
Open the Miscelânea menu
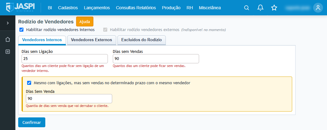click(210, 8)
